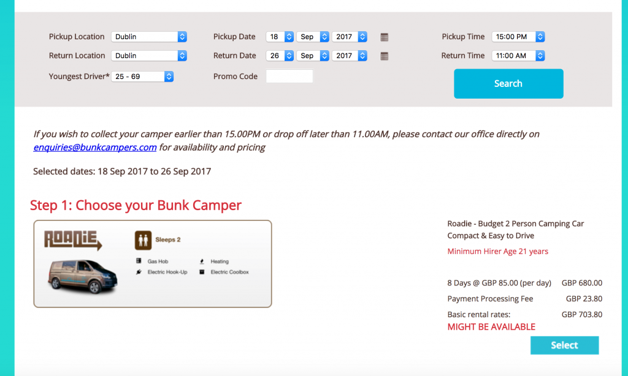Change the Pickup Date month dropdown
Viewport: 628px width, 376px height.
click(x=313, y=37)
